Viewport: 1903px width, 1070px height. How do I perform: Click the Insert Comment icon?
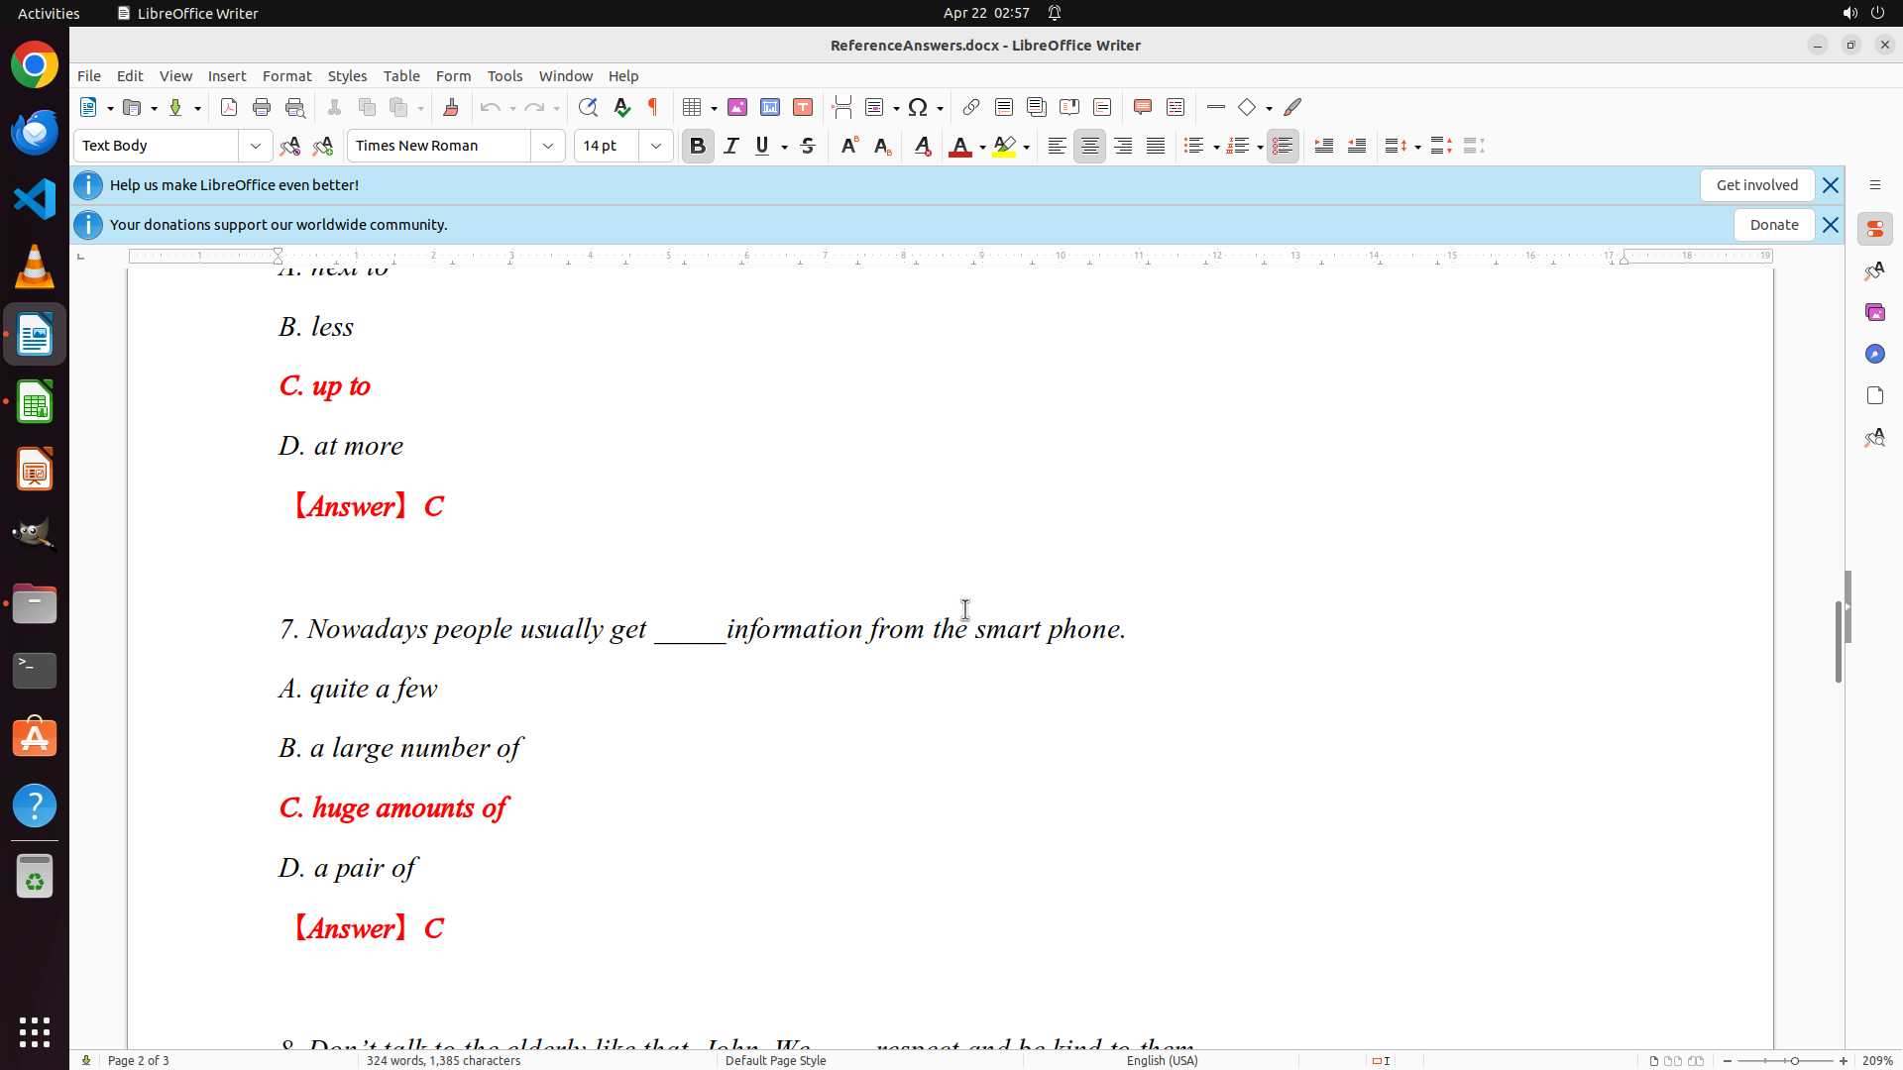point(1143,107)
